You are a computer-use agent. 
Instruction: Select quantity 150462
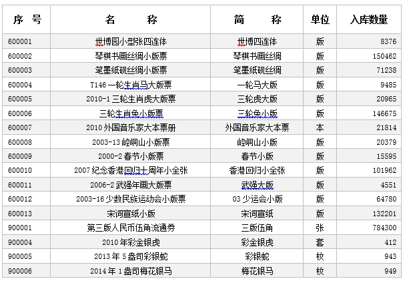coord(384,56)
